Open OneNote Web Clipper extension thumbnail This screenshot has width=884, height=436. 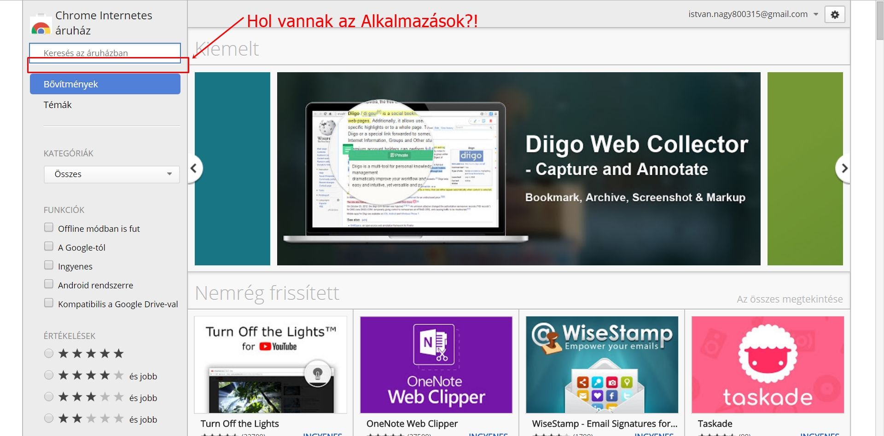tap(436, 365)
